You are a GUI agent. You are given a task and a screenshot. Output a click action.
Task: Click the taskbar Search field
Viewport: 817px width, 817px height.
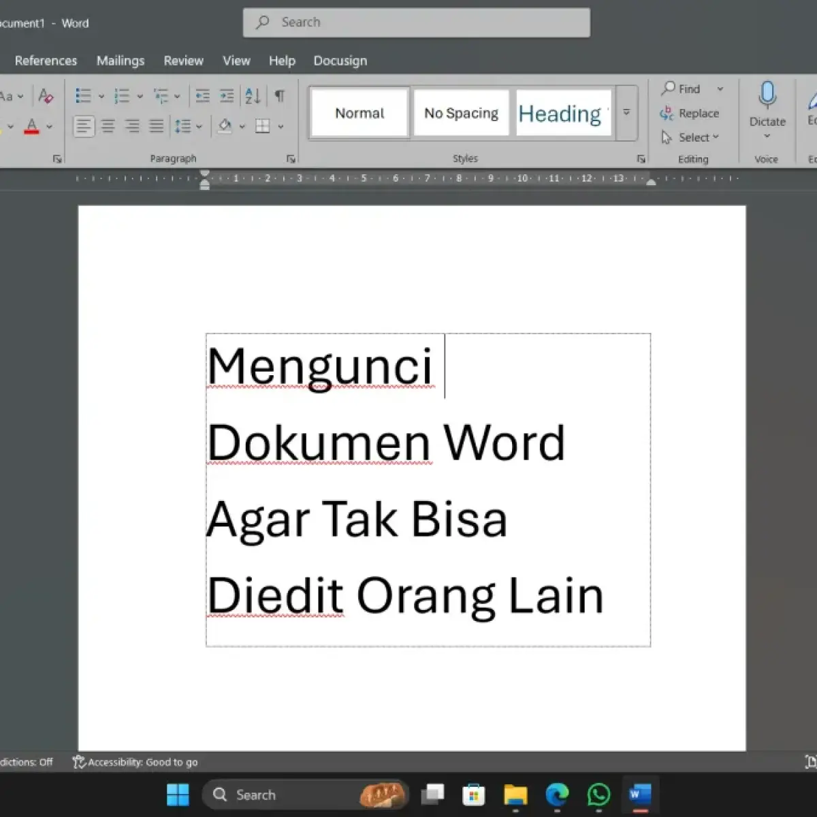tap(306, 795)
